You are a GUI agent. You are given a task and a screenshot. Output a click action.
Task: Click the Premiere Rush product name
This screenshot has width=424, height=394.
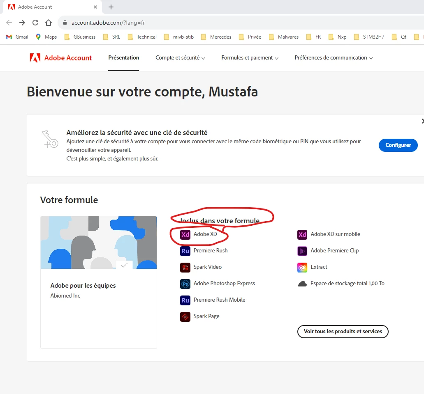click(x=211, y=251)
